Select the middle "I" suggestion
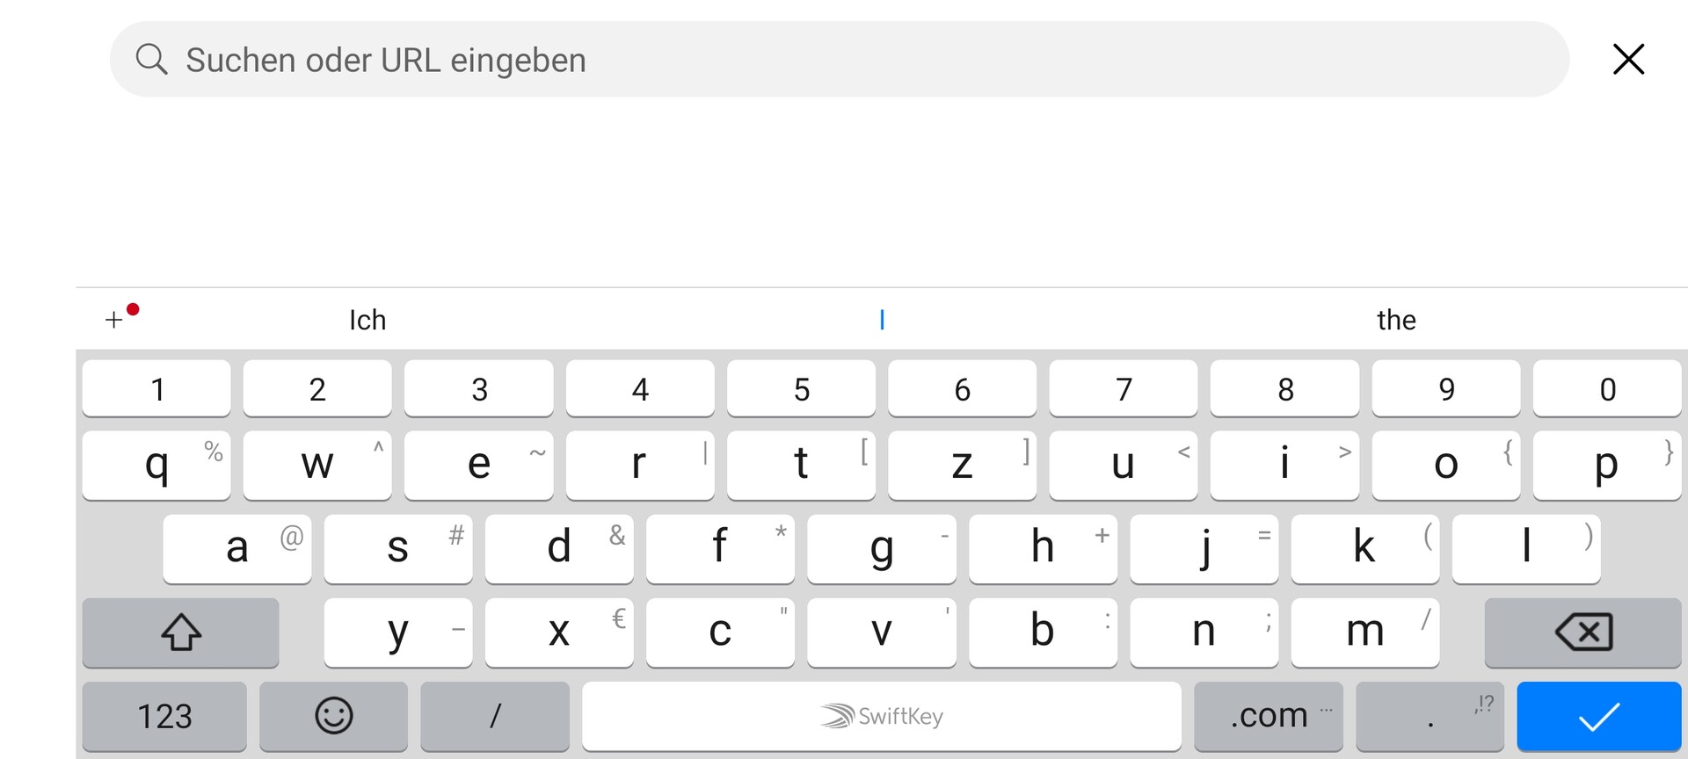1688x759 pixels. (x=882, y=320)
